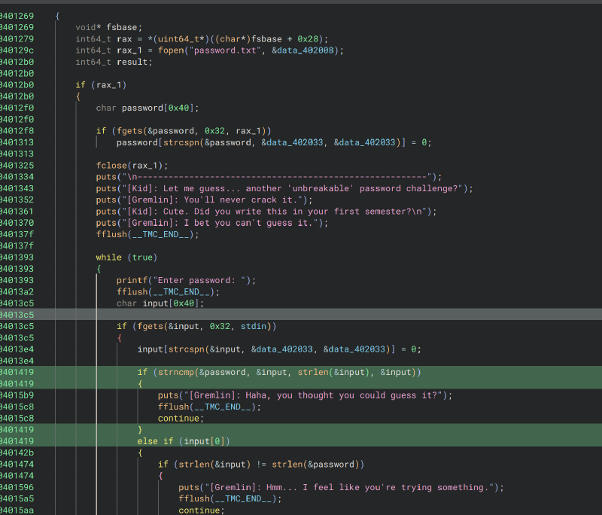Select the "char password[0x40]" declaration
Screen dimensions: 602x515
click(147, 108)
